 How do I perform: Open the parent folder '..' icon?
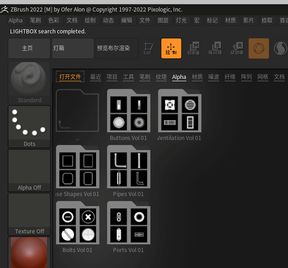77,111
